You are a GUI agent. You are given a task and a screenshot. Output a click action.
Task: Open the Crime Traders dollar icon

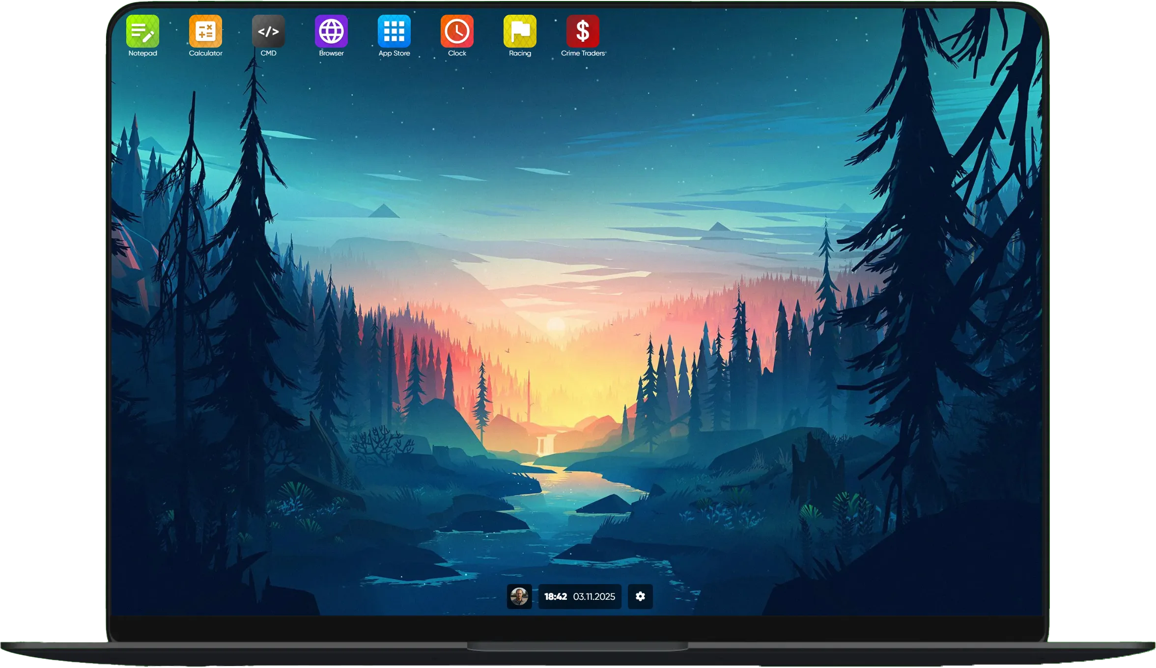pos(583,31)
